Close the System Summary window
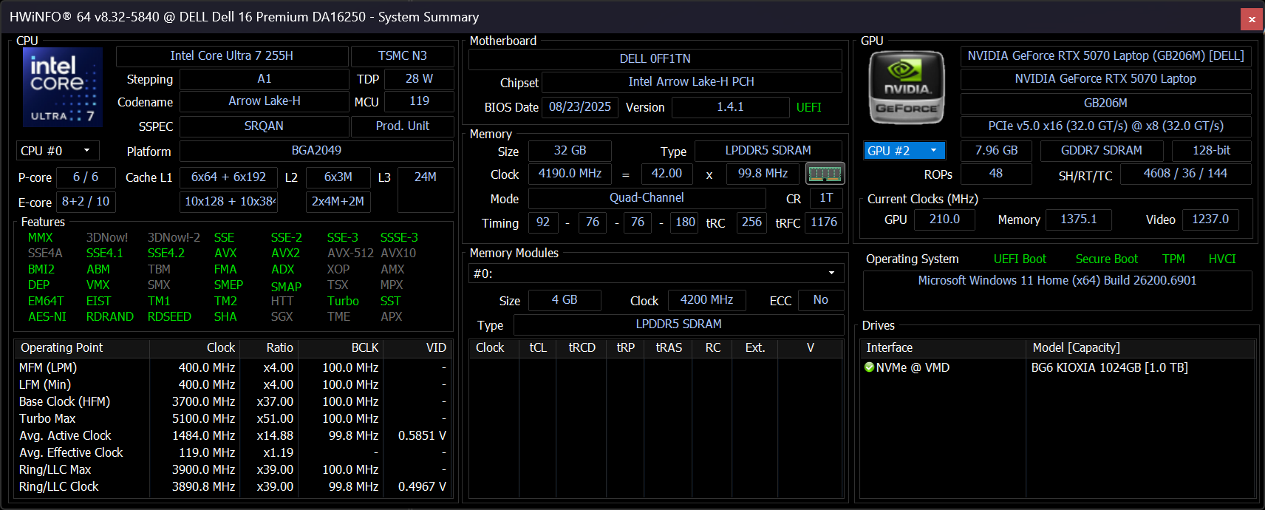 (1252, 19)
